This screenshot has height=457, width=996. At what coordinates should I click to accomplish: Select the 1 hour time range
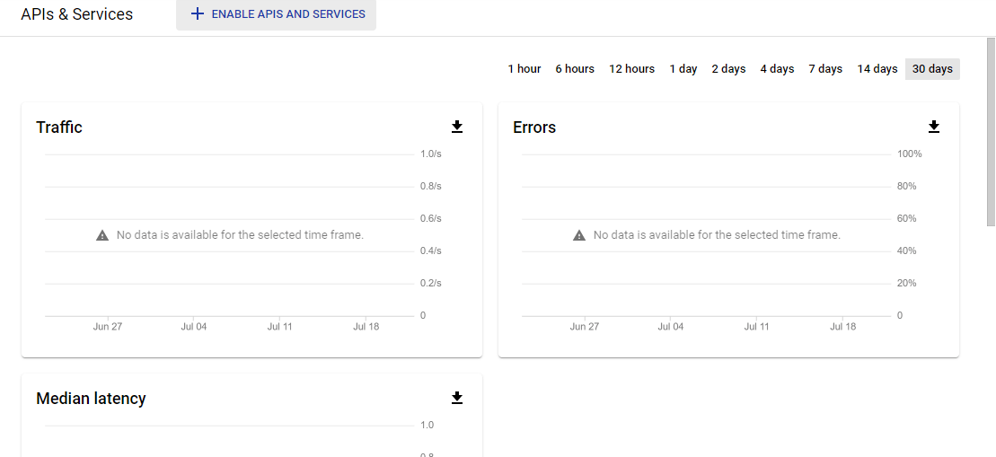(x=524, y=69)
